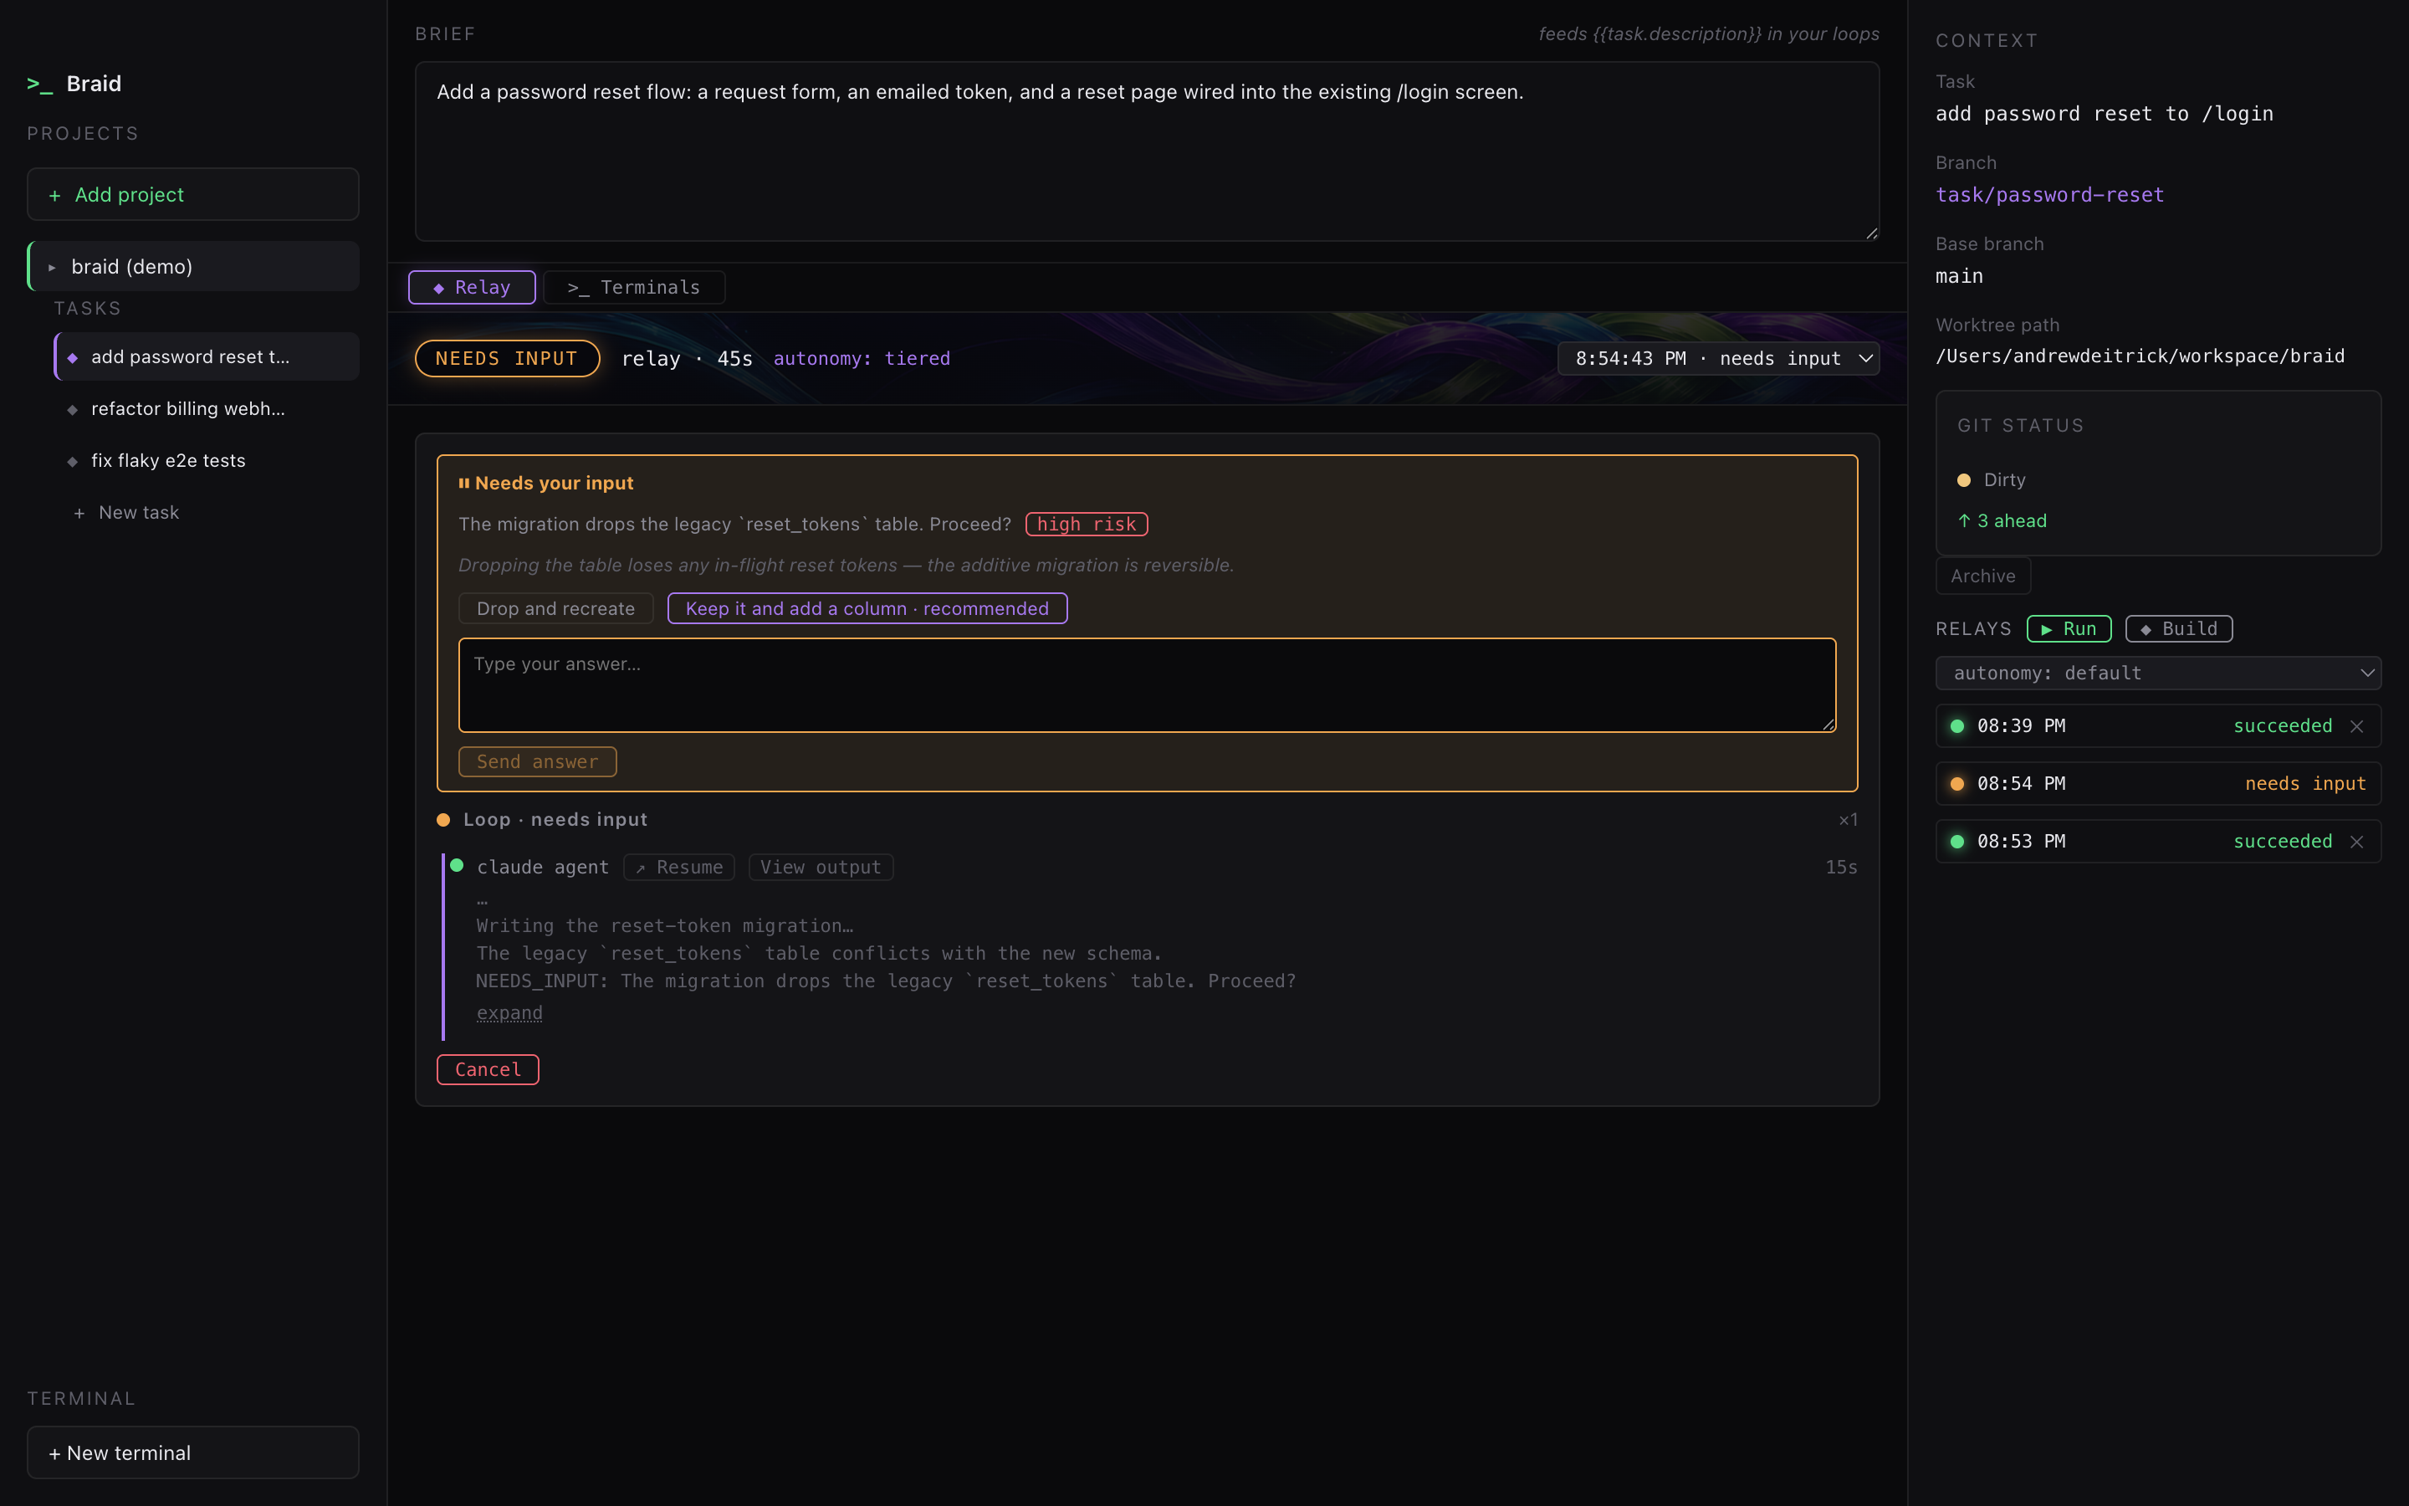Expand the agent log output
The image size is (2409, 1506).
[x=509, y=1013]
